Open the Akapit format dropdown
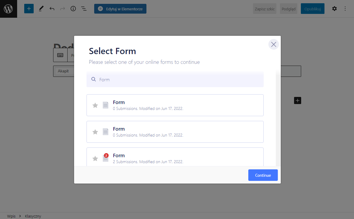This screenshot has width=354, height=219. [64, 71]
